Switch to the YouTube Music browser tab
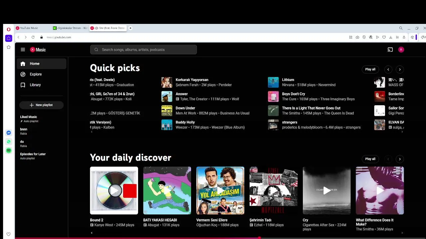 click(33, 28)
